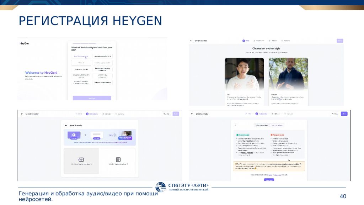The height and width of the screenshot is (205, 364).
Task: Select the Still avatar style thumbnail
Action: (244, 74)
